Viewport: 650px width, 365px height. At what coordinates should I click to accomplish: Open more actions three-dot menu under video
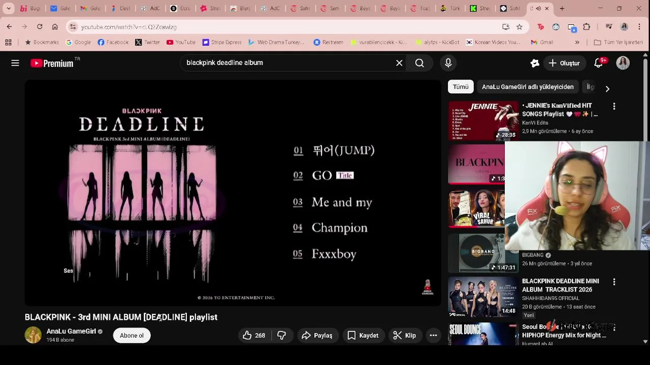(433, 335)
